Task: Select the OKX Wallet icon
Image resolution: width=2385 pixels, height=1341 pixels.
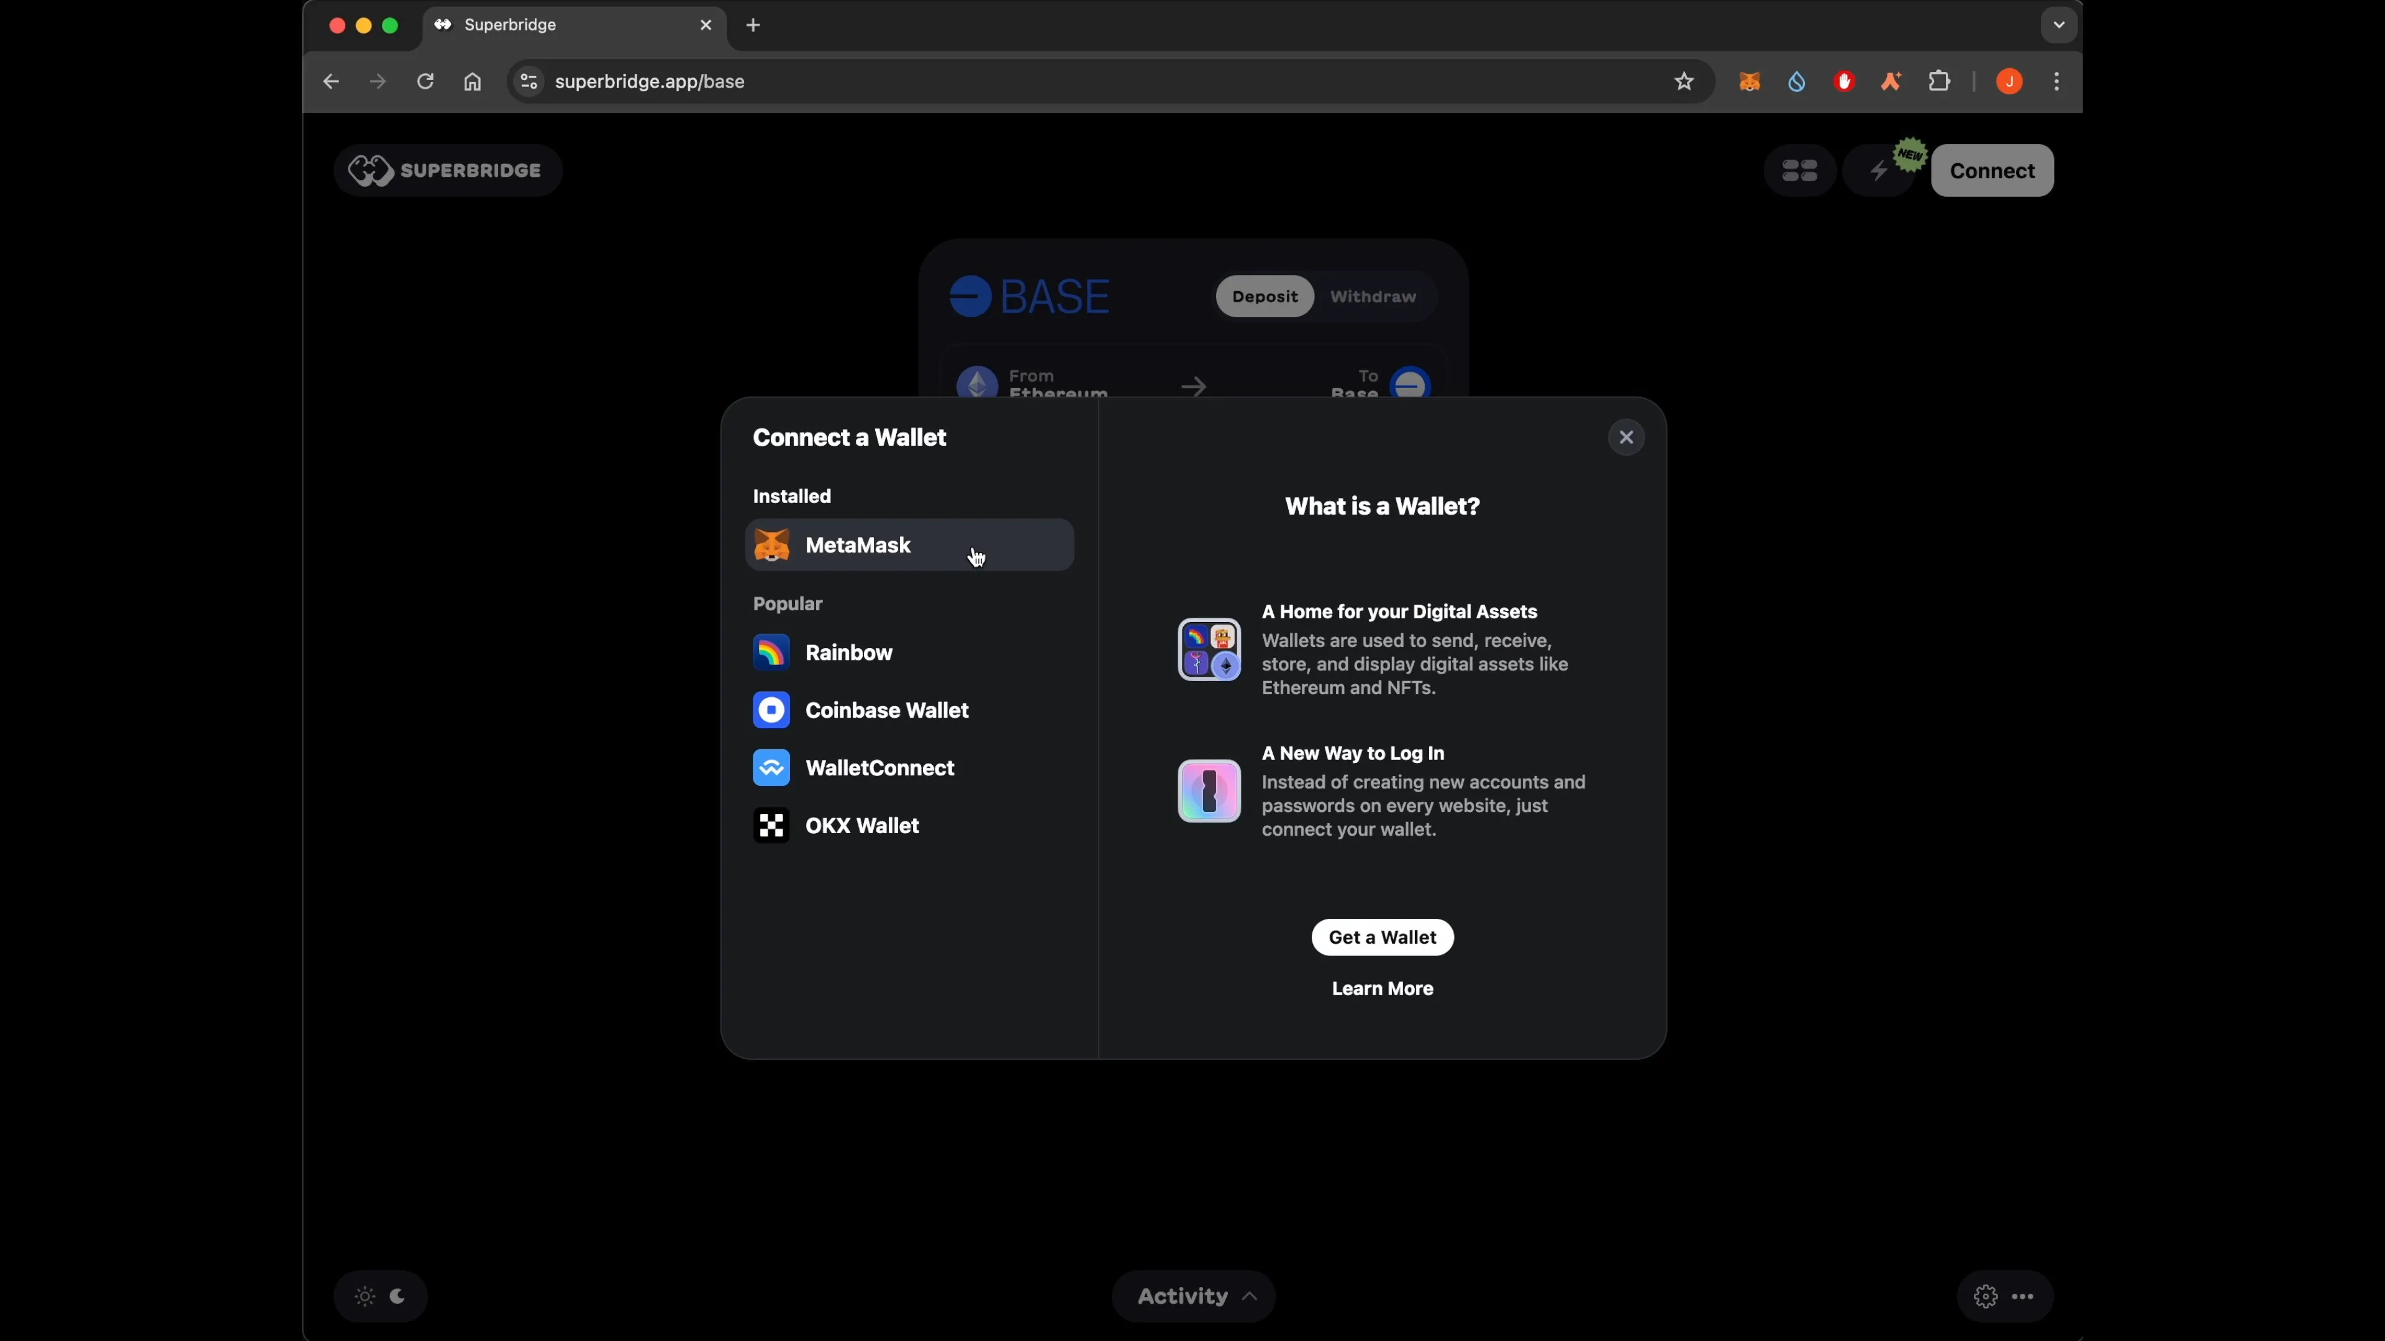Action: pos(772,826)
